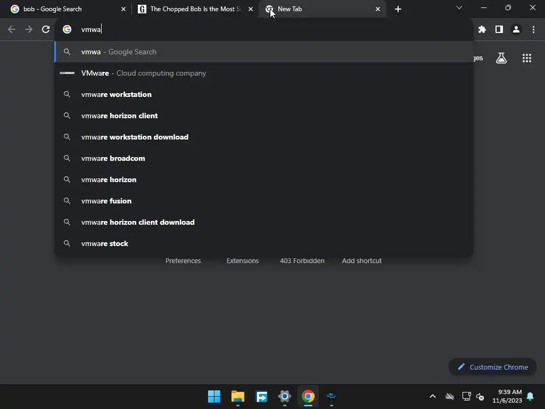Select the New Tab tab
Image resolution: width=545 pixels, height=409 pixels.
[323, 9]
